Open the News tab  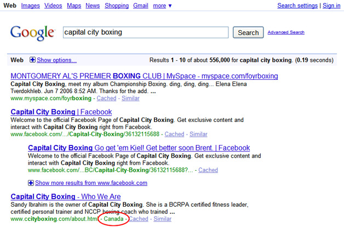(93, 5)
